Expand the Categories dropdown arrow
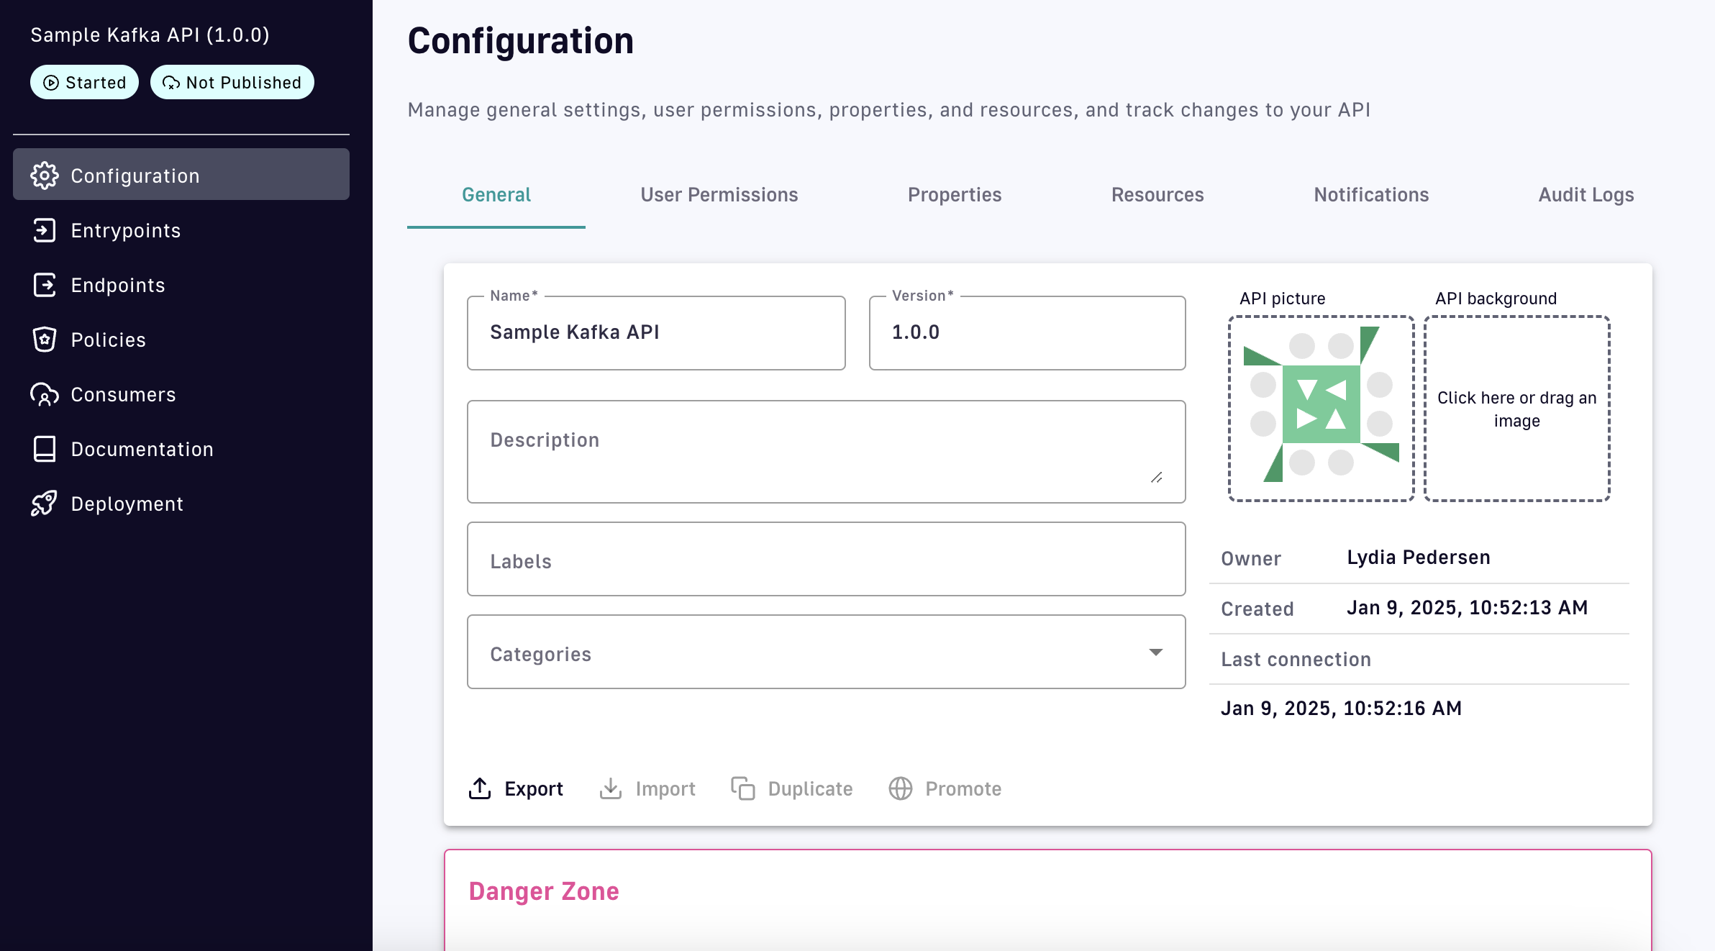The height and width of the screenshot is (951, 1715). click(x=1155, y=652)
